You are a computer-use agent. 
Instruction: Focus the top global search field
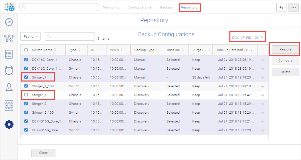[59, 7]
